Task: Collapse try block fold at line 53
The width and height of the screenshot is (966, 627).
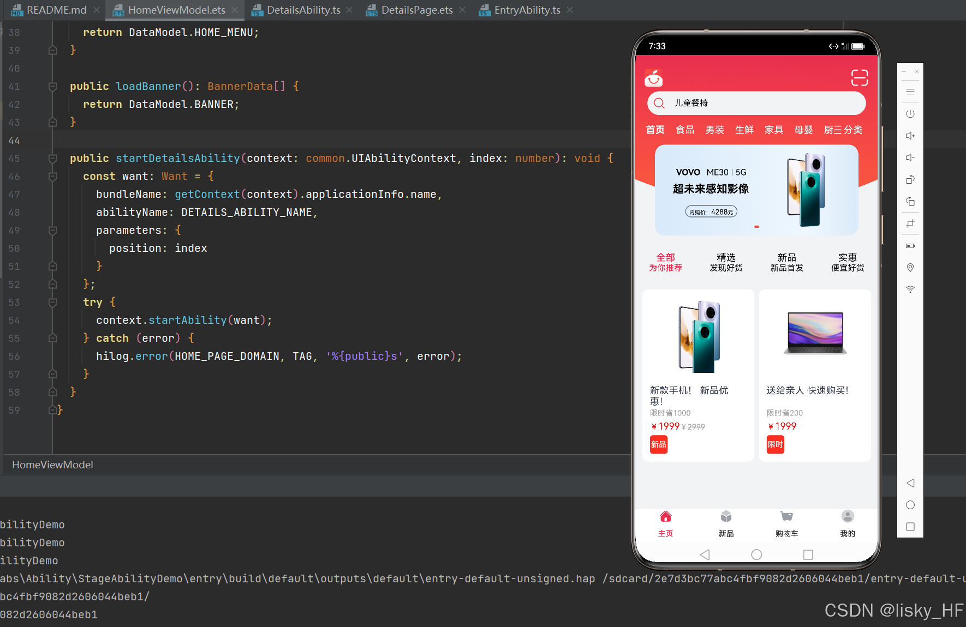Action: [x=52, y=302]
